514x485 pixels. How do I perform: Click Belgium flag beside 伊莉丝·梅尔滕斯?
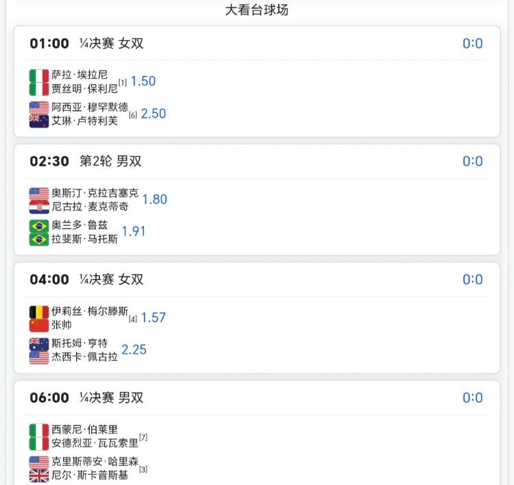(x=39, y=312)
